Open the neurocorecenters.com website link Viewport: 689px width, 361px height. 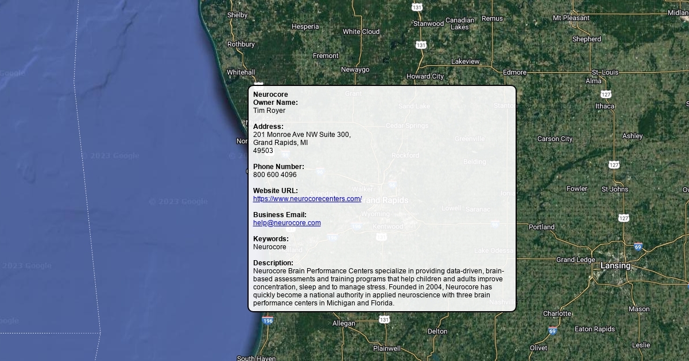[307, 199]
